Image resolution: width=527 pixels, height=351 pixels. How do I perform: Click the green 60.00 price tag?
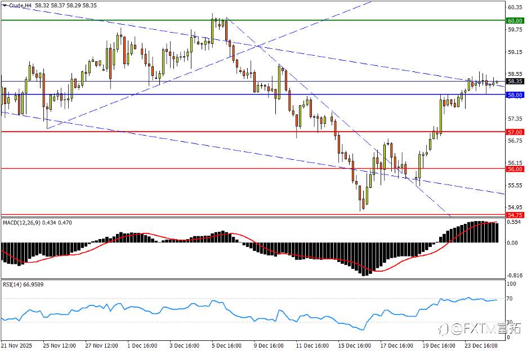pyautogui.click(x=515, y=21)
